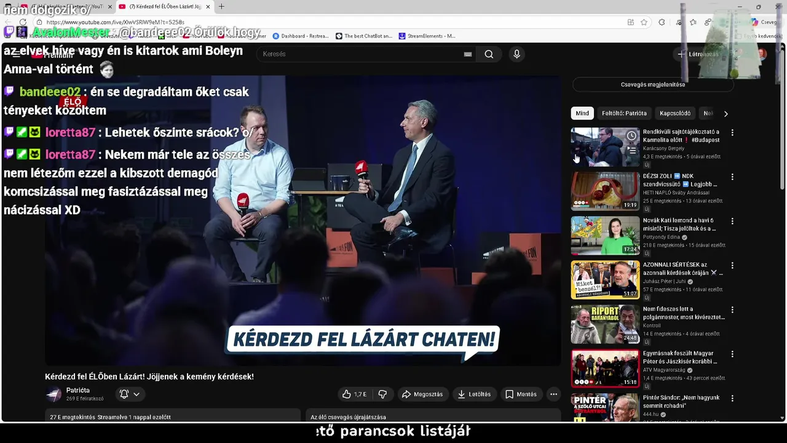The image size is (787, 443).
Task: Click the Patrióta channel name under video
Action: 78,391
